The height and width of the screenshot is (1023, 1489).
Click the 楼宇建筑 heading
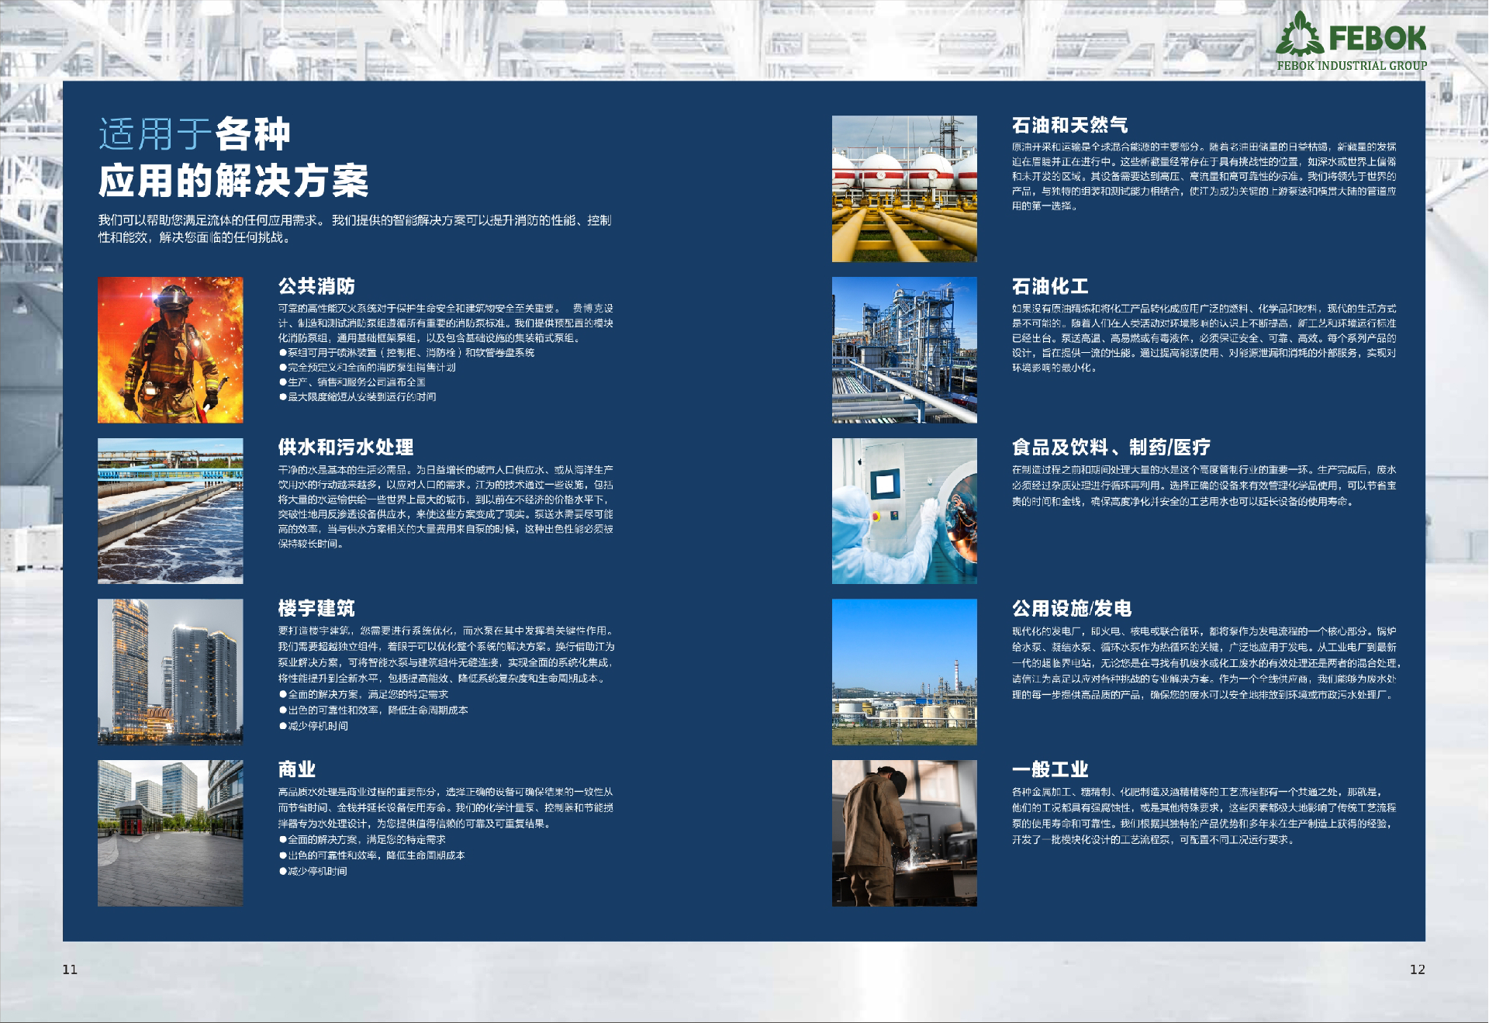click(x=316, y=608)
